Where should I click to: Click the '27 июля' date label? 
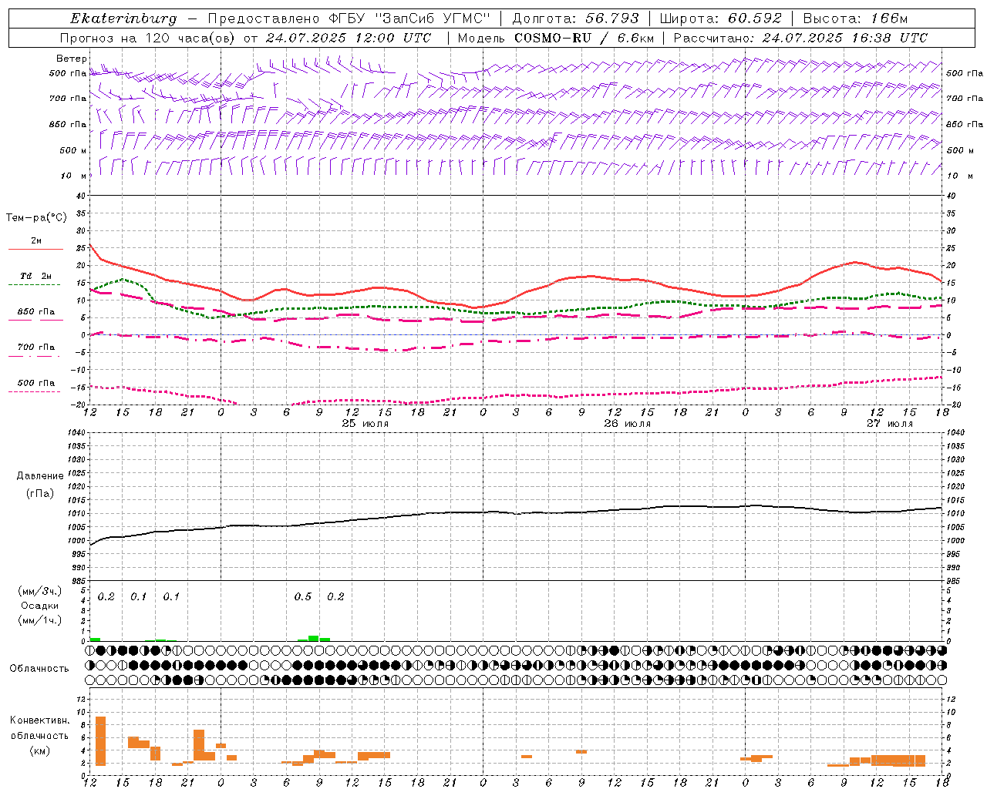click(889, 424)
